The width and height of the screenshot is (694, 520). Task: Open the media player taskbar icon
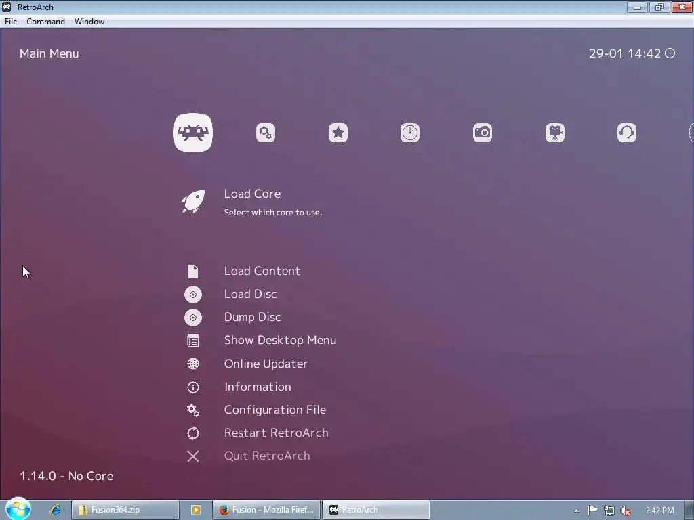pos(196,510)
